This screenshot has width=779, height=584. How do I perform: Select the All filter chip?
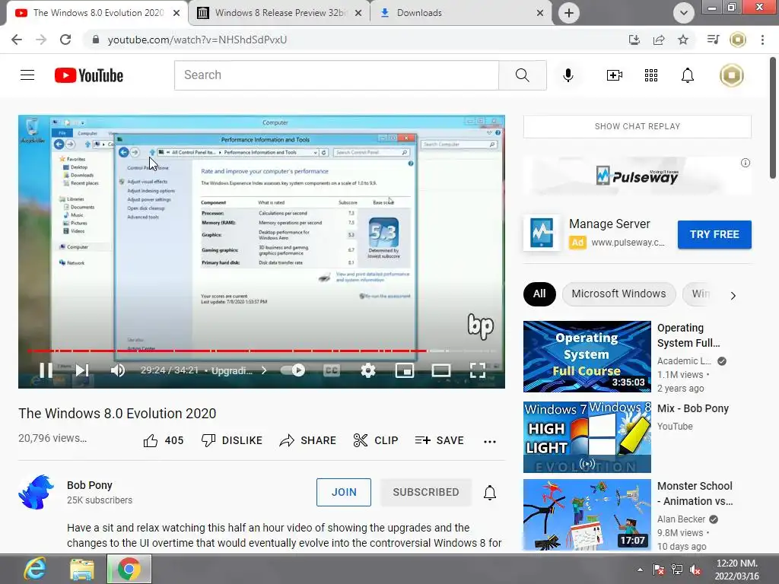pyautogui.click(x=539, y=294)
